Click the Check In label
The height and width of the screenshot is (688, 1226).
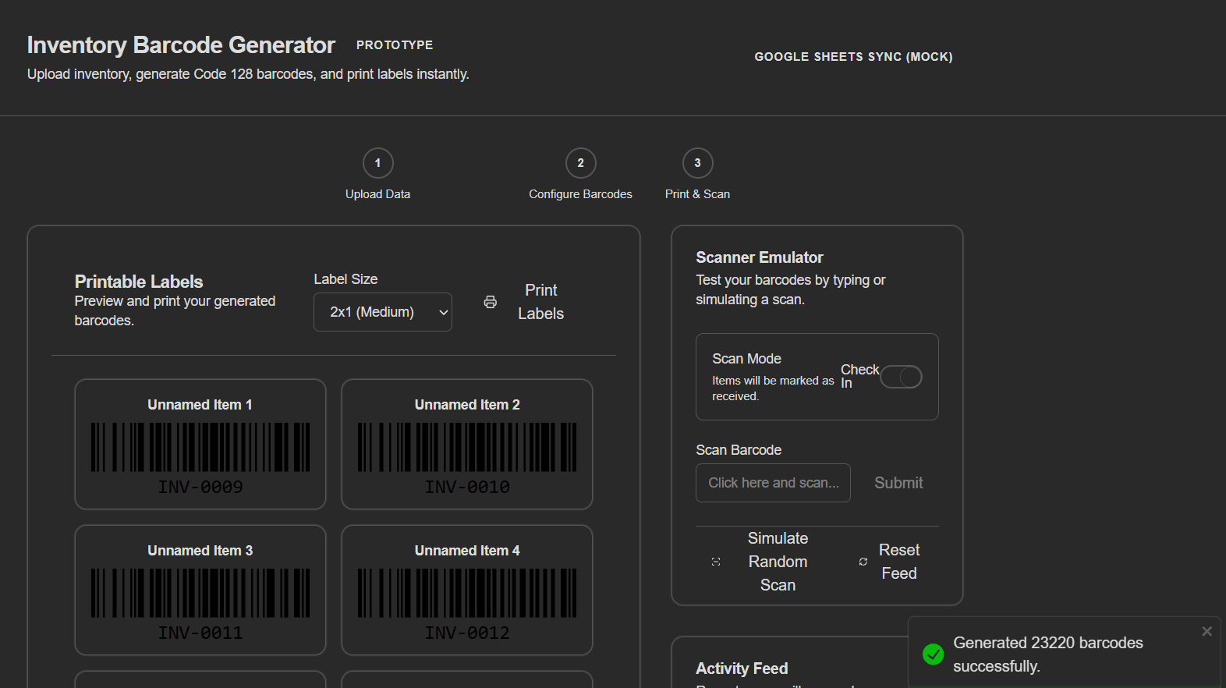point(859,376)
